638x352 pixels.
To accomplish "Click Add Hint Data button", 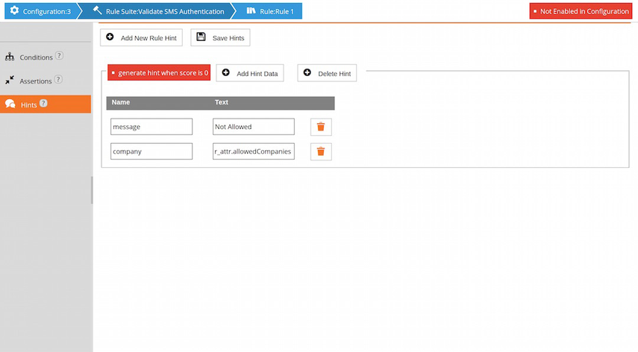I will pos(250,73).
